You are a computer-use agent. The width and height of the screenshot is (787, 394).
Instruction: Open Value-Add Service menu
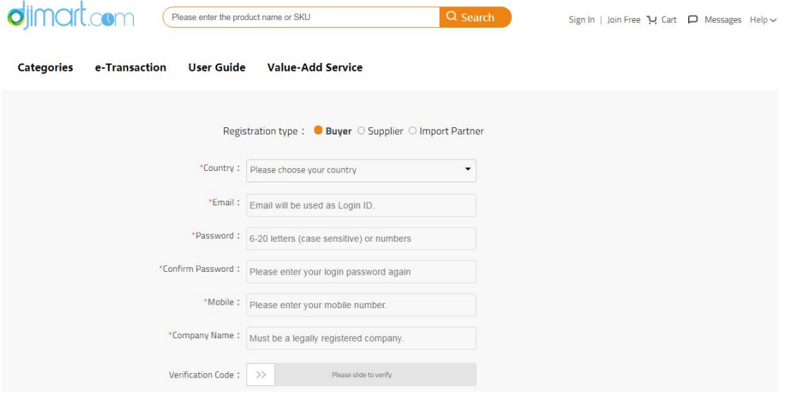click(314, 67)
